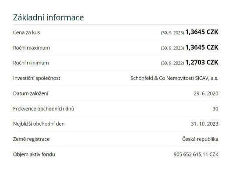The image size is (232, 174).
Task: Open Schönfeld & Co Nemovitosti SICAV, a.s.
Action: 174,78
